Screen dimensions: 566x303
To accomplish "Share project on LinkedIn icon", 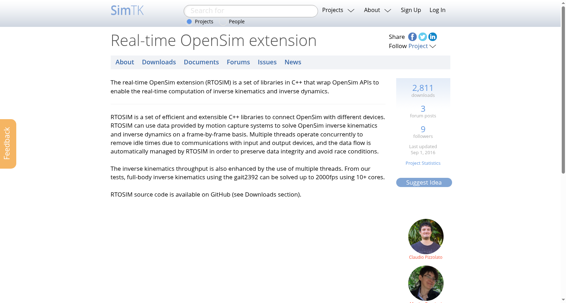I will pos(433,37).
